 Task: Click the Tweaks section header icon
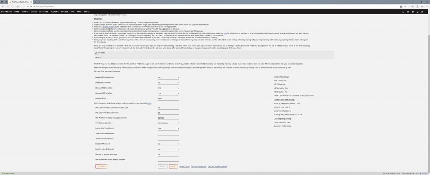point(96,52)
